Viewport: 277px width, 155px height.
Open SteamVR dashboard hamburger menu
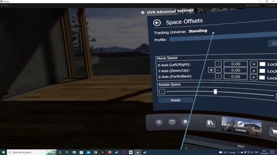coord(159,121)
